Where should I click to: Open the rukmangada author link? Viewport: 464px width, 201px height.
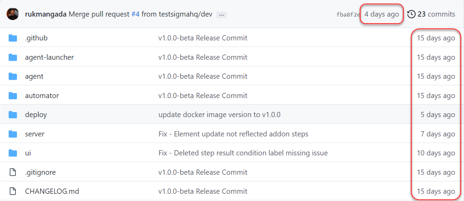point(46,14)
